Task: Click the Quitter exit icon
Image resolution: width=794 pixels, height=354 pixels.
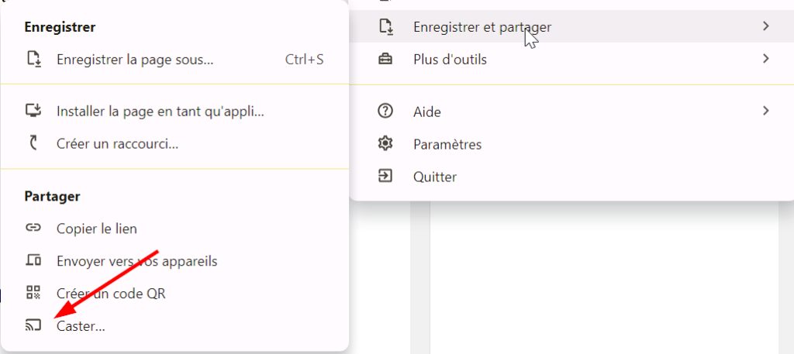Action: click(x=385, y=177)
